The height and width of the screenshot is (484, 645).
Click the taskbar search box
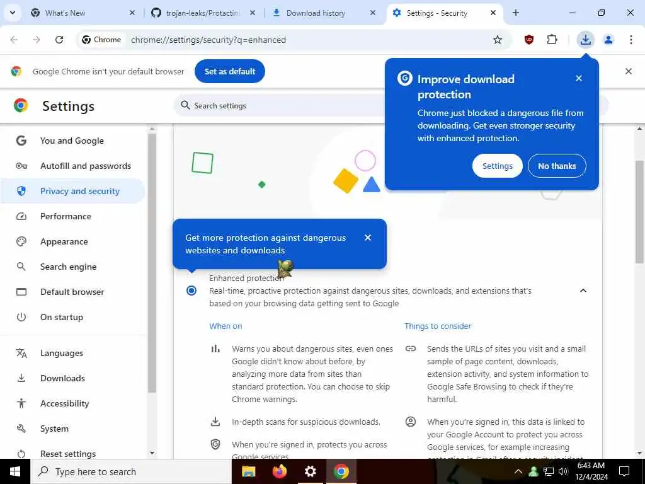[131, 471]
